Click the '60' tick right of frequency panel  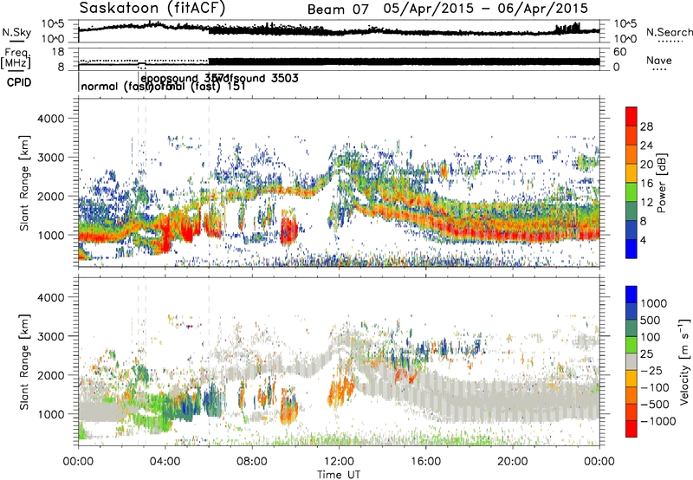tap(619, 52)
